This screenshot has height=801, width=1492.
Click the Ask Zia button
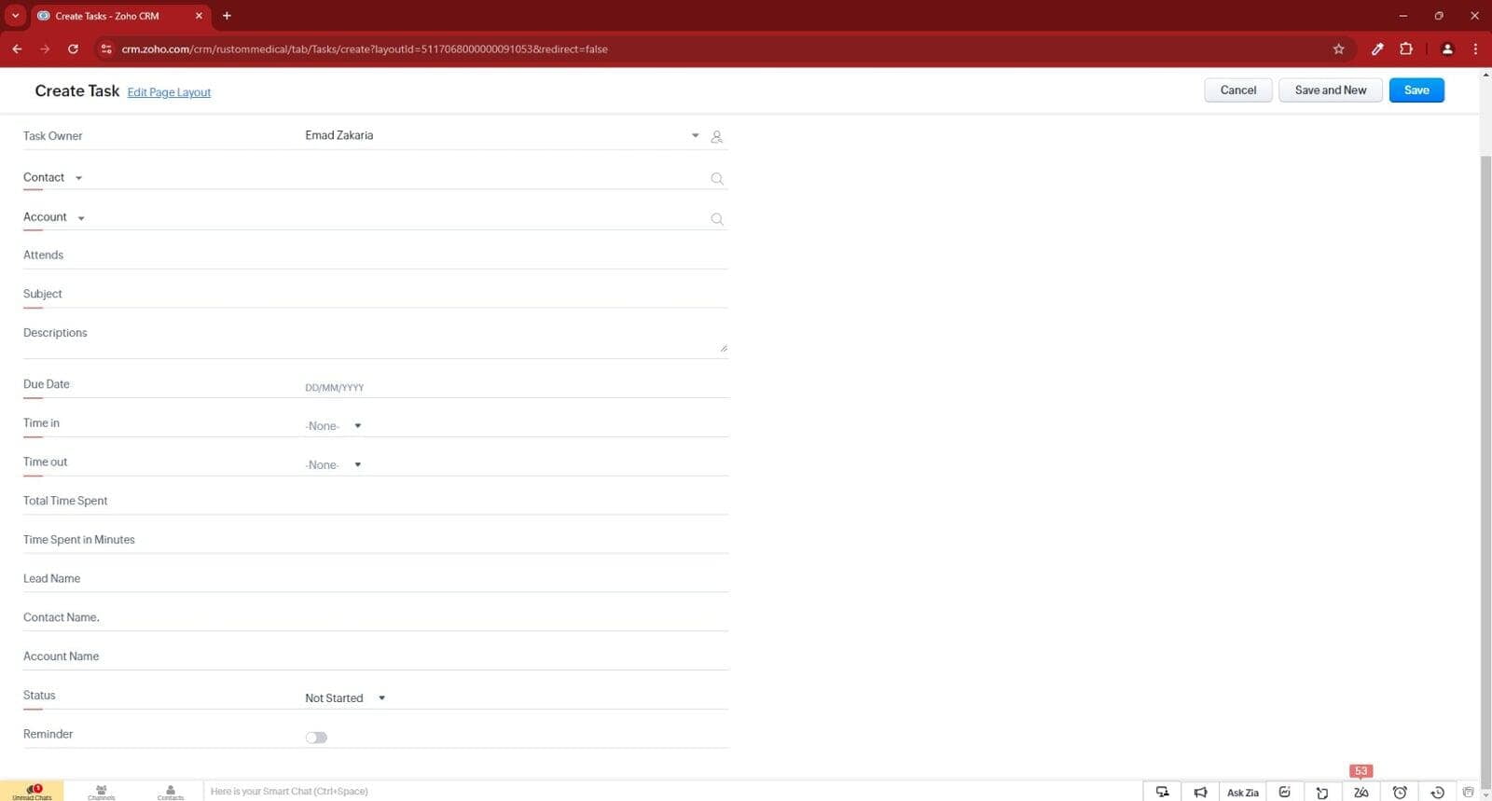tap(1243, 792)
